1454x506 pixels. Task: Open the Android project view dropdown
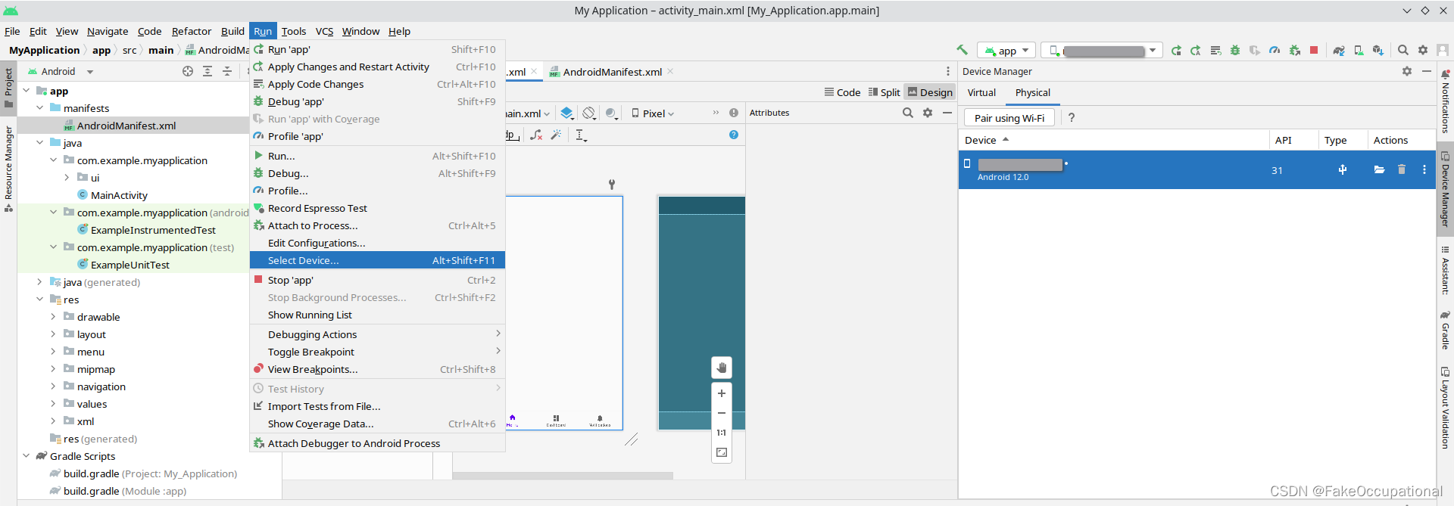point(61,71)
